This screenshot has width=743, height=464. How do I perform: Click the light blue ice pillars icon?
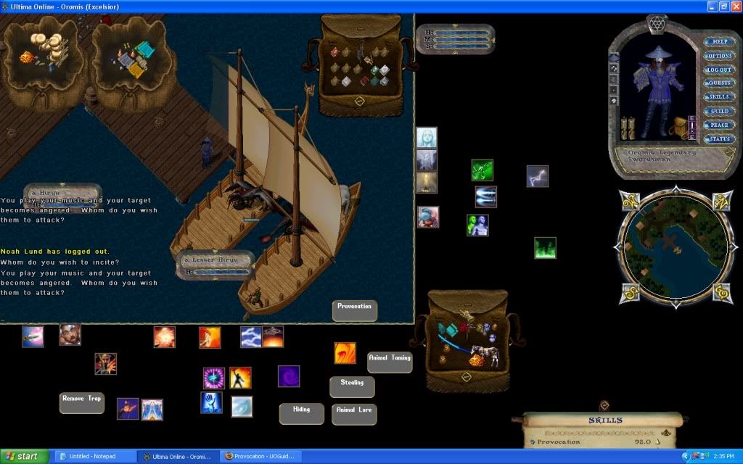(x=152, y=410)
